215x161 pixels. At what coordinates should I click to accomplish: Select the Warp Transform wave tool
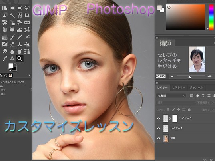20,30
